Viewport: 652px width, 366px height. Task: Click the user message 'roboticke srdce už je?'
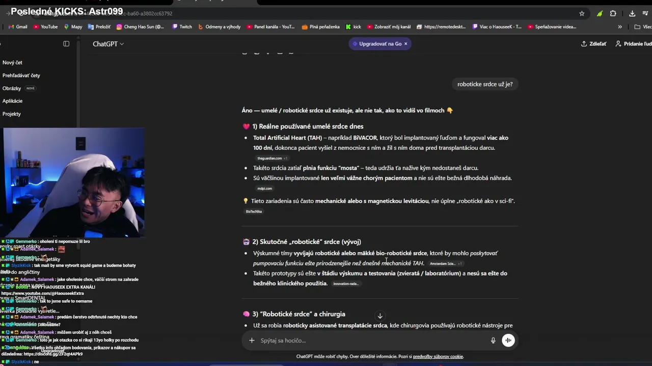[x=485, y=84]
